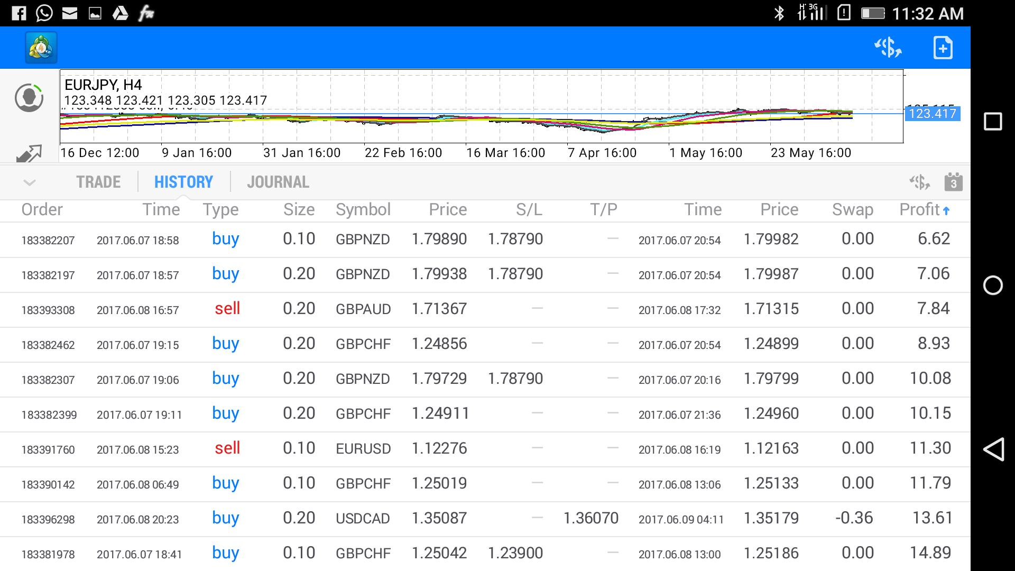The width and height of the screenshot is (1015, 571).
Task: Switch to the TRADE tab
Action: tap(98, 182)
